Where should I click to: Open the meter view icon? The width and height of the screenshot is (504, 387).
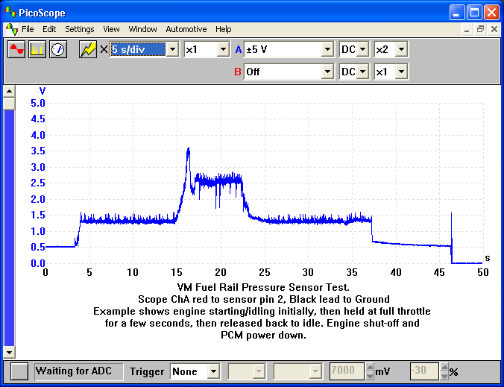point(58,50)
